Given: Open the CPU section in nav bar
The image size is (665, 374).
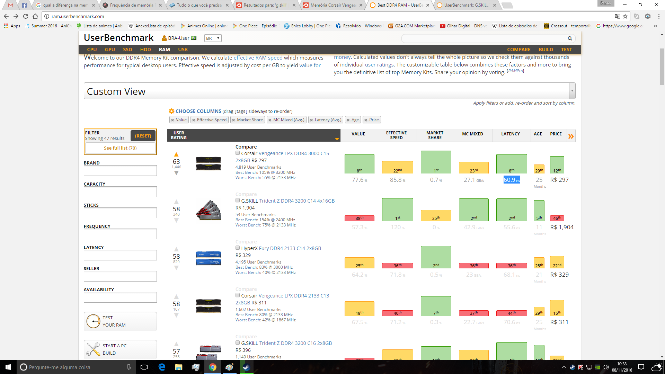Looking at the screenshot, I should (x=92, y=50).
